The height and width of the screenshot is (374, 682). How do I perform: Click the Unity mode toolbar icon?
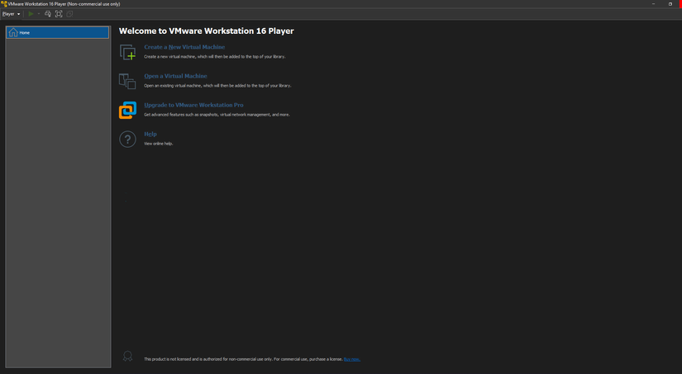click(69, 14)
